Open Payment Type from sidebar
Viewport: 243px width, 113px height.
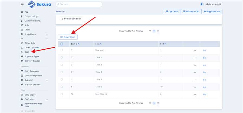[31, 56]
